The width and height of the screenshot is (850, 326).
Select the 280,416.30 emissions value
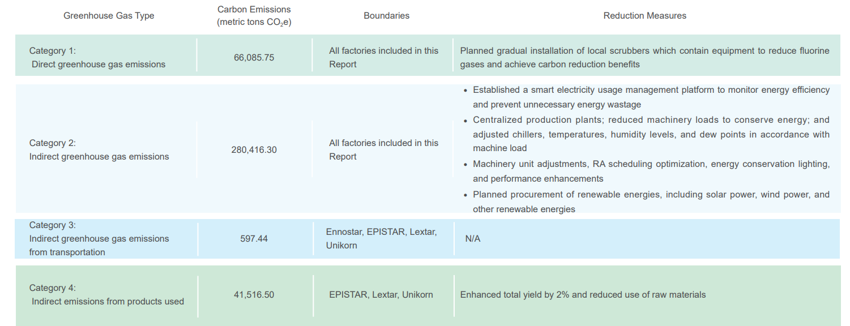tap(254, 150)
